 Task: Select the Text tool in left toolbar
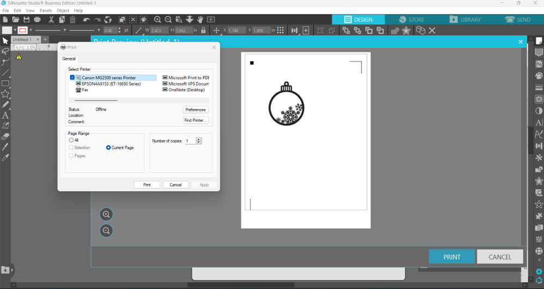5,115
